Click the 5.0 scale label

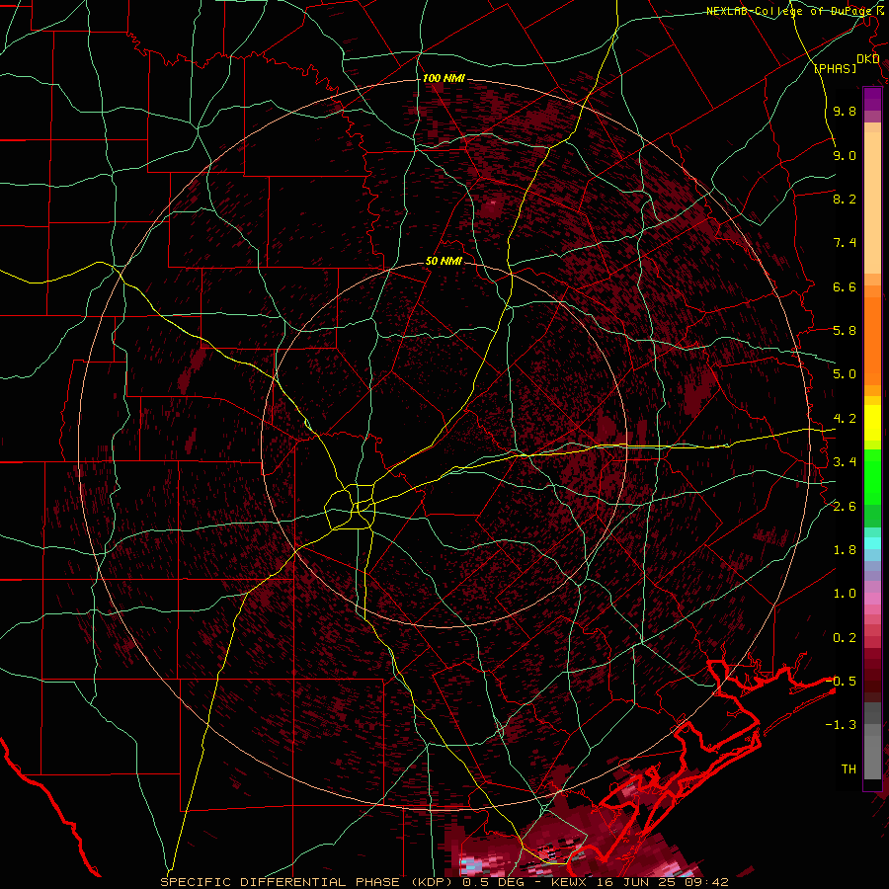pos(845,374)
